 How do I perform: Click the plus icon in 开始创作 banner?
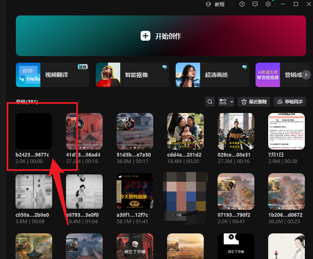[145, 36]
